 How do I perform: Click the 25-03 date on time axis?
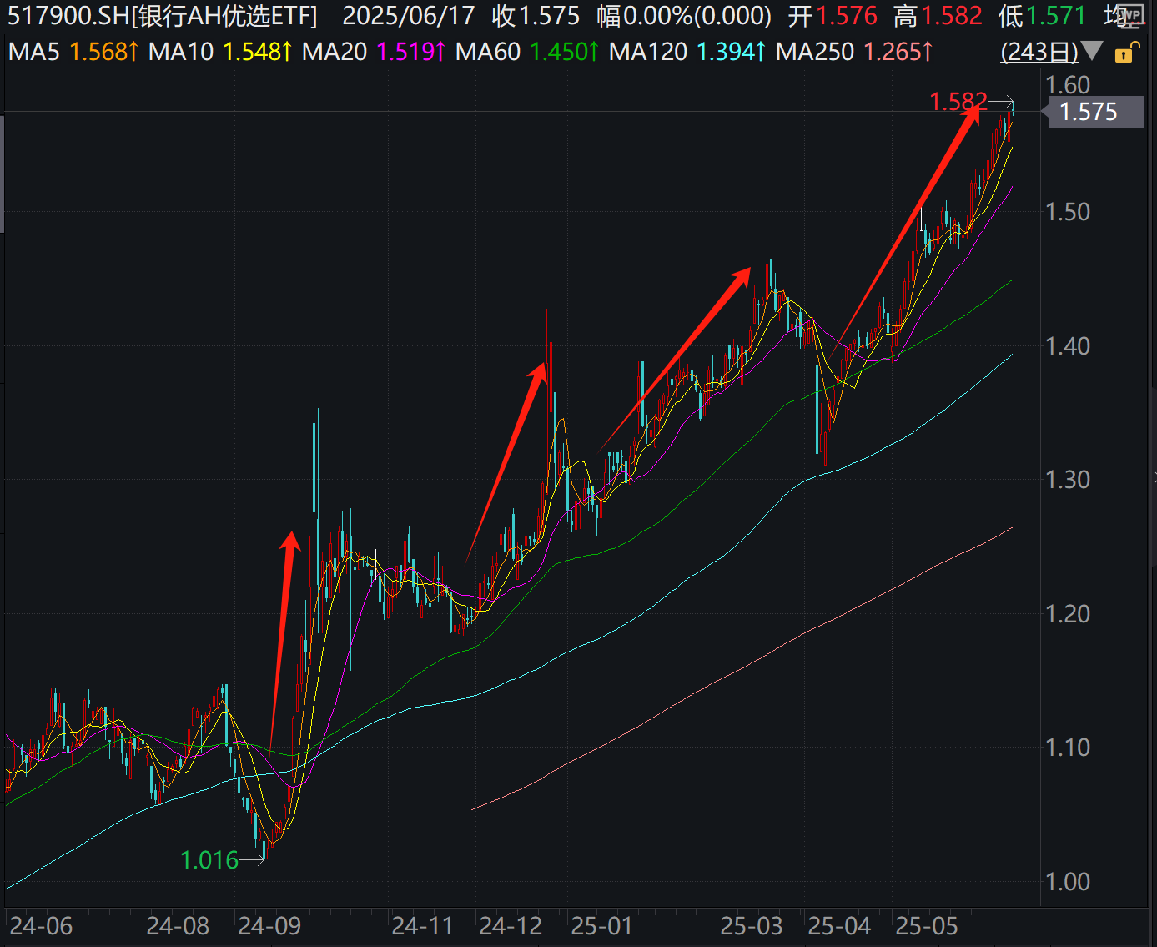[x=752, y=926]
